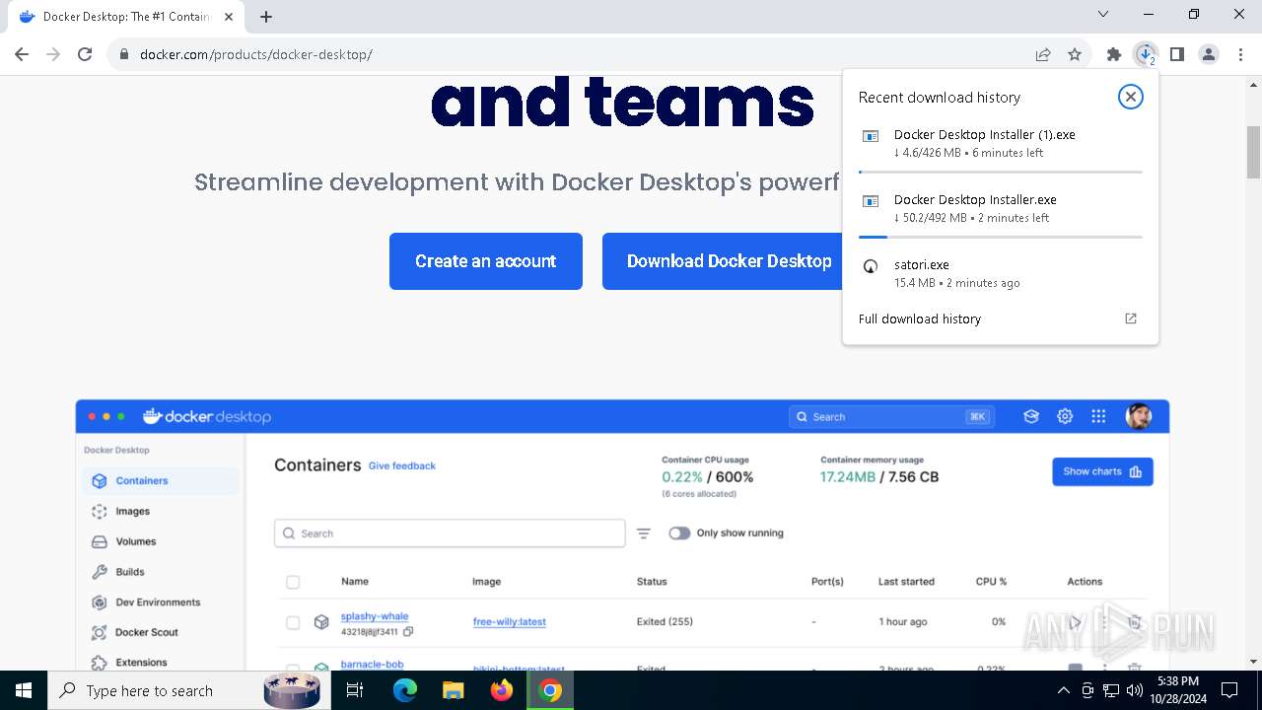
Task: Close the Docker Desktop tab
Action: (229, 17)
